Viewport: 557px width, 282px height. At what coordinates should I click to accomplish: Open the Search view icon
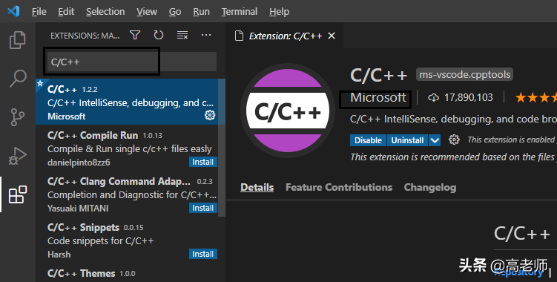(17, 78)
